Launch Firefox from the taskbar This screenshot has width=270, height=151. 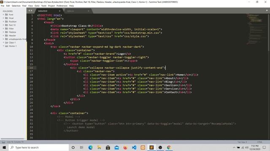point(125,147)
